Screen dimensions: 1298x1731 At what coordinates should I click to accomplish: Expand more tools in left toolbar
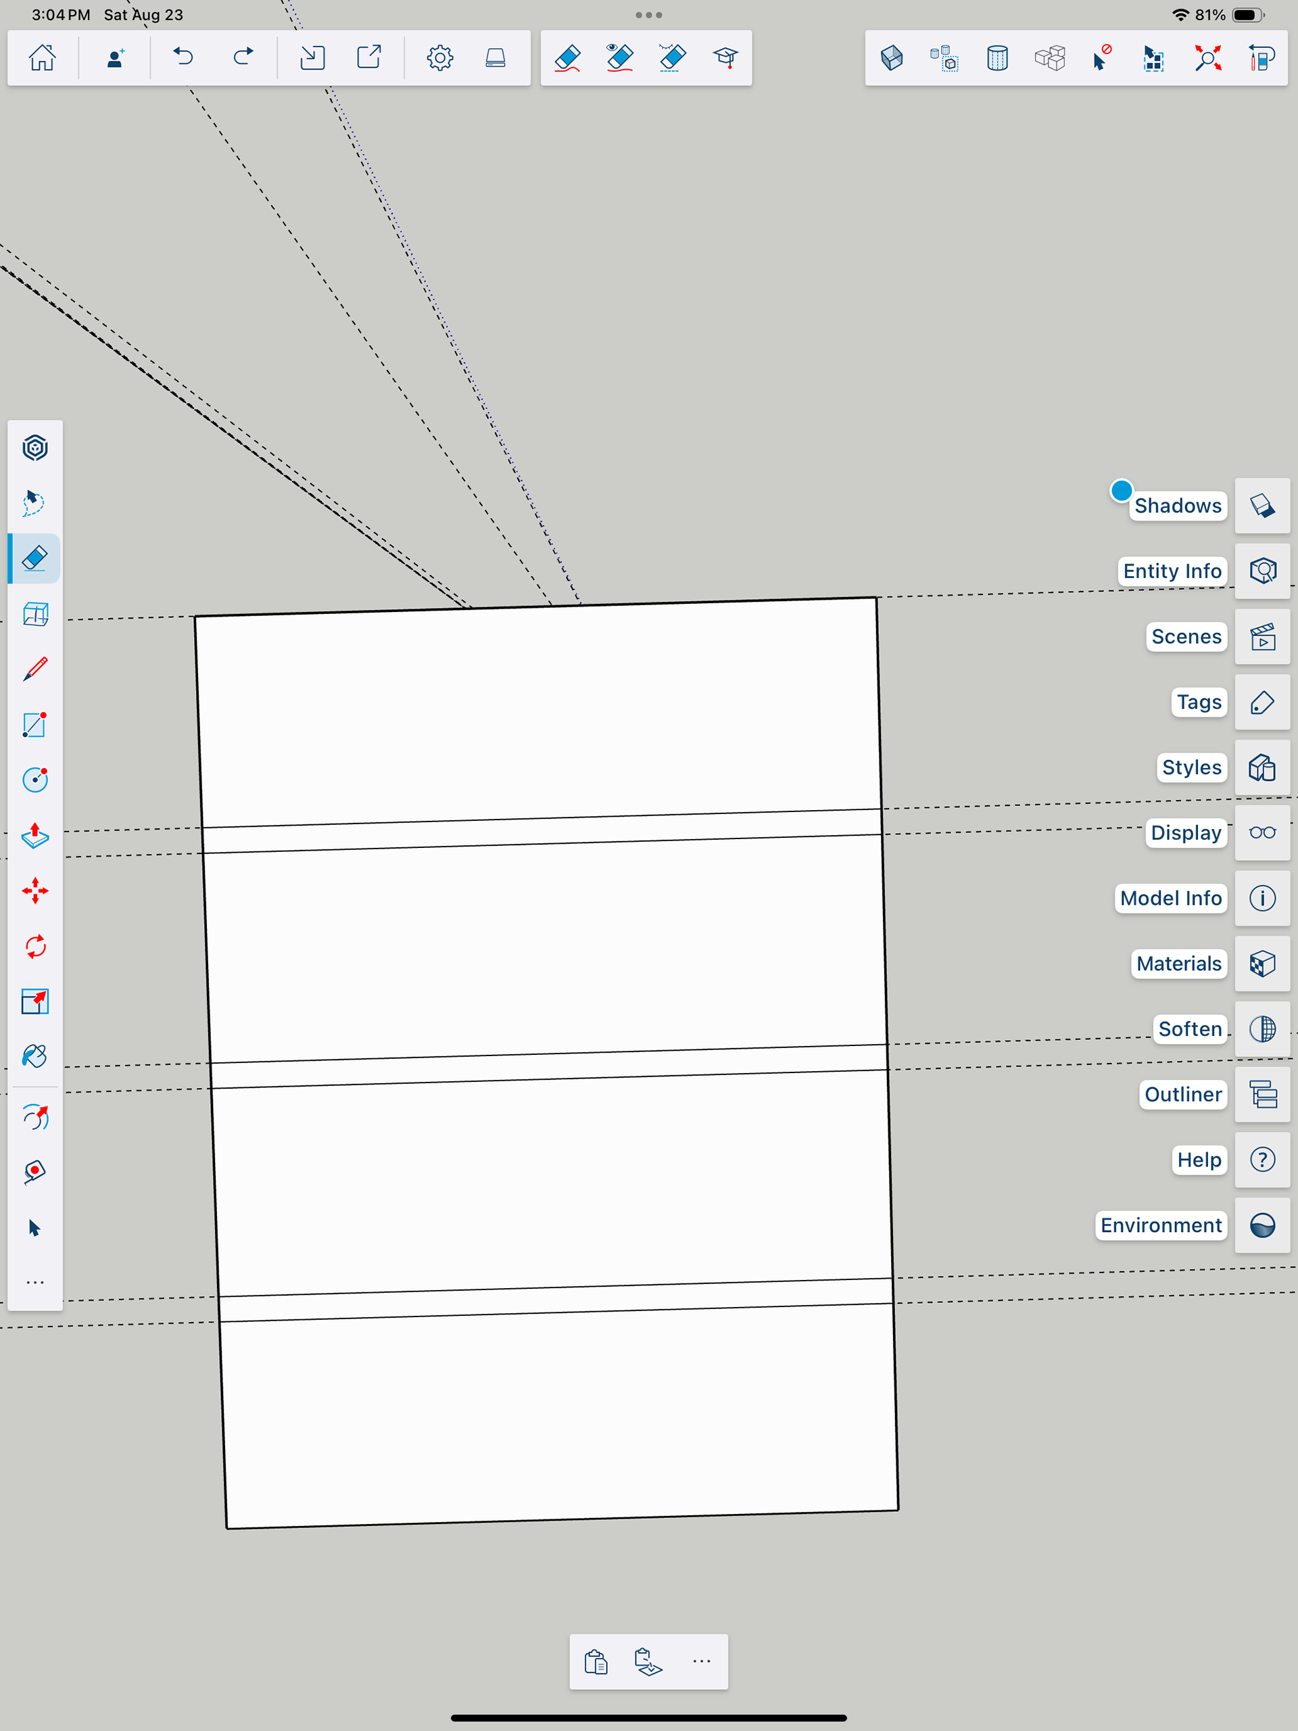34,1283
